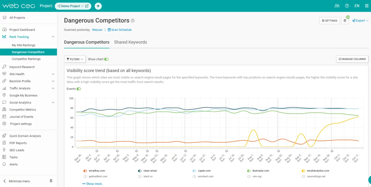Select My Site Rankings under Rank Tracking
The height and width of the screenshot is (187, 371).
click(x=24, y=45)
